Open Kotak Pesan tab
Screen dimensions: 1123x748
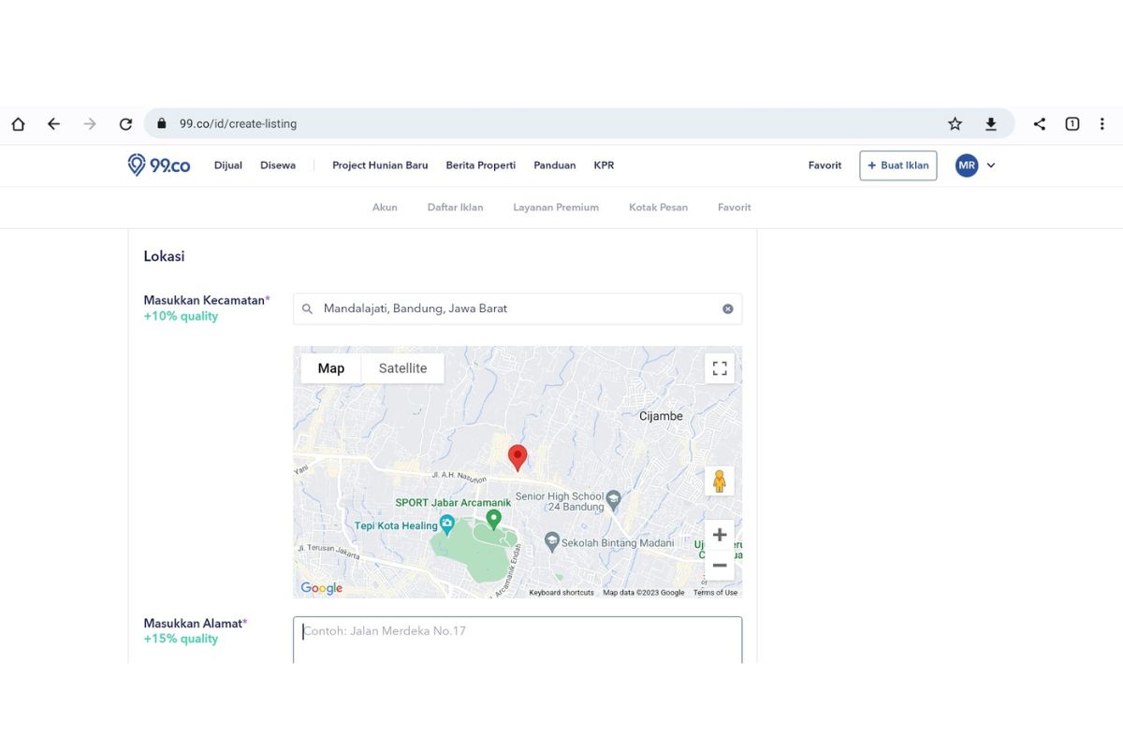click(658, 208)
